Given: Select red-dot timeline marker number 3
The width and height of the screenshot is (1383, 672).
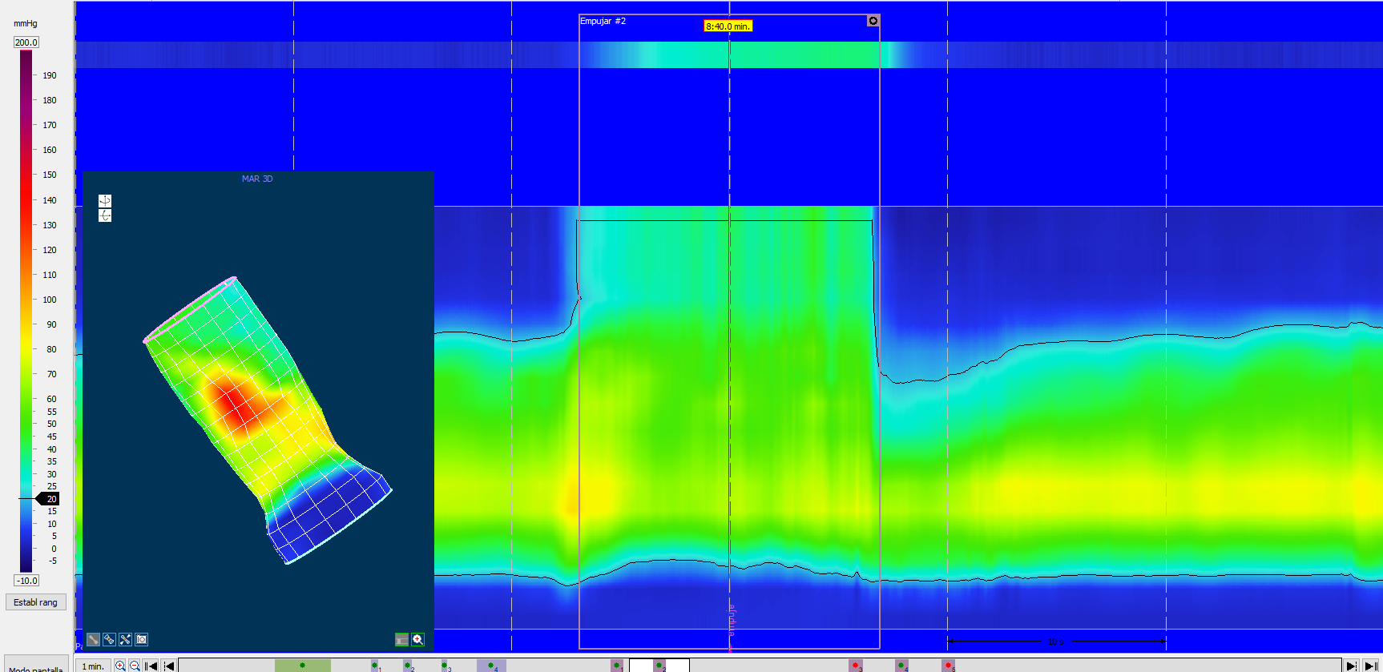Looking at the screenshot, I should (856, 666).
